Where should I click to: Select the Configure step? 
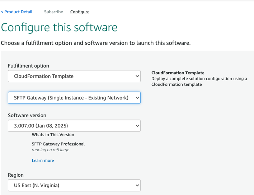pos(80,12)
